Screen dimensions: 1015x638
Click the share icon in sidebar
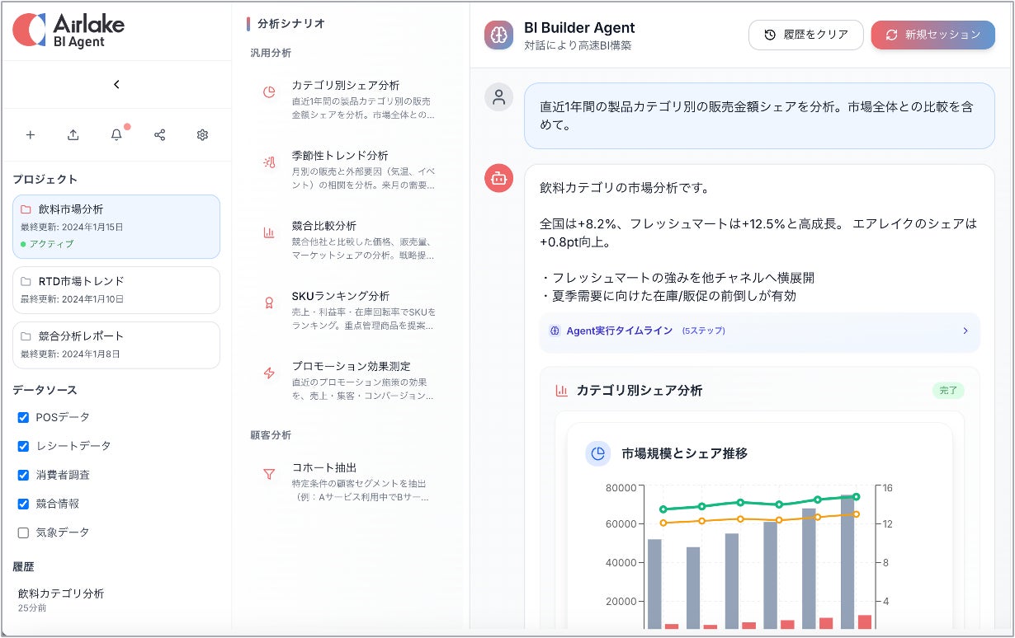(x=159, y=134)
